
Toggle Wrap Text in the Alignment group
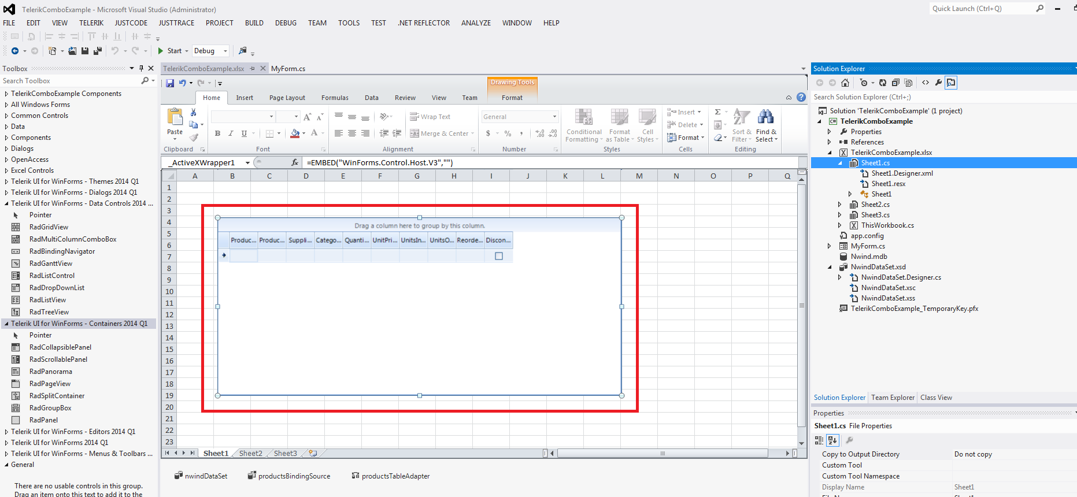point(430,117)
